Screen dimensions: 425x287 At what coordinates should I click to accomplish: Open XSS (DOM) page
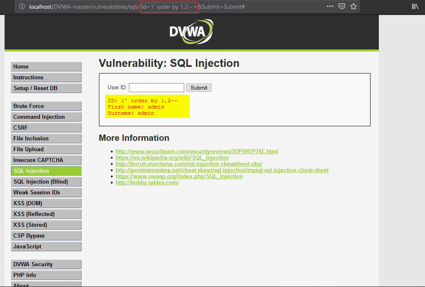46,204
